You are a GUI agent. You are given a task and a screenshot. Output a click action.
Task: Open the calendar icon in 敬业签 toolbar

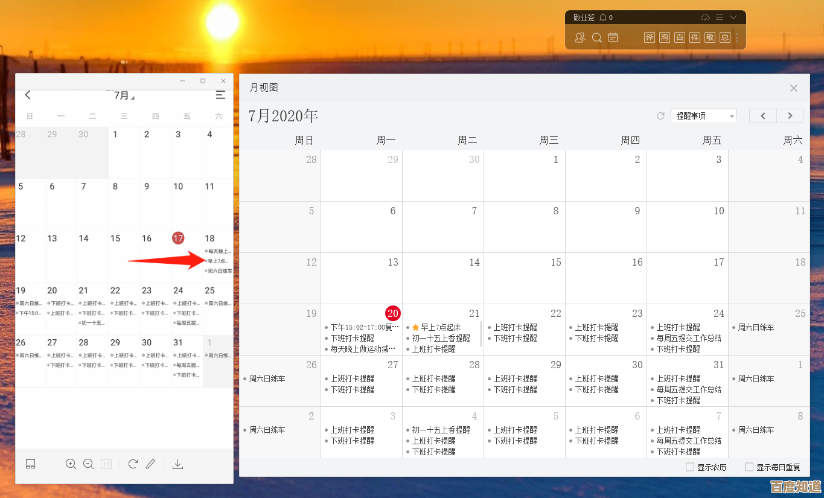(x=613, y=37)
